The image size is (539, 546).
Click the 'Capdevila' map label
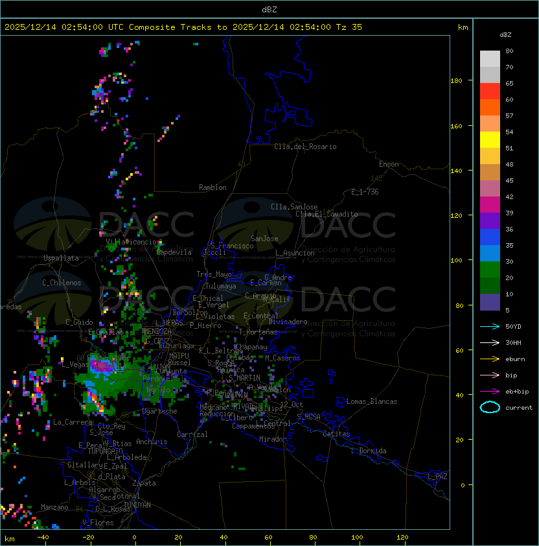[174, 252]
